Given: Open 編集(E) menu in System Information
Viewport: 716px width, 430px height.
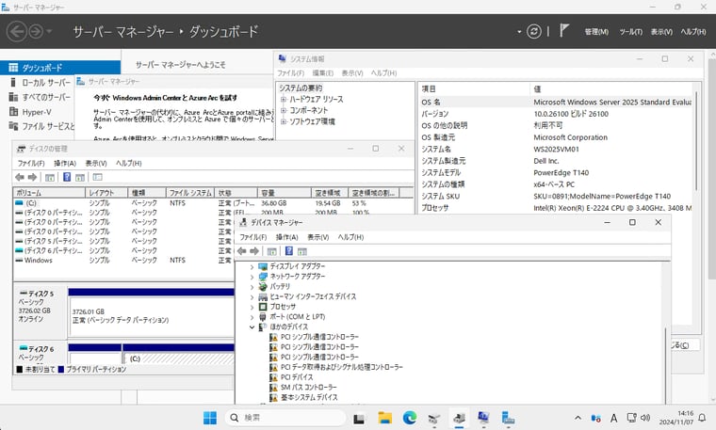Looking at the screenshot, I should pos(323,73).
